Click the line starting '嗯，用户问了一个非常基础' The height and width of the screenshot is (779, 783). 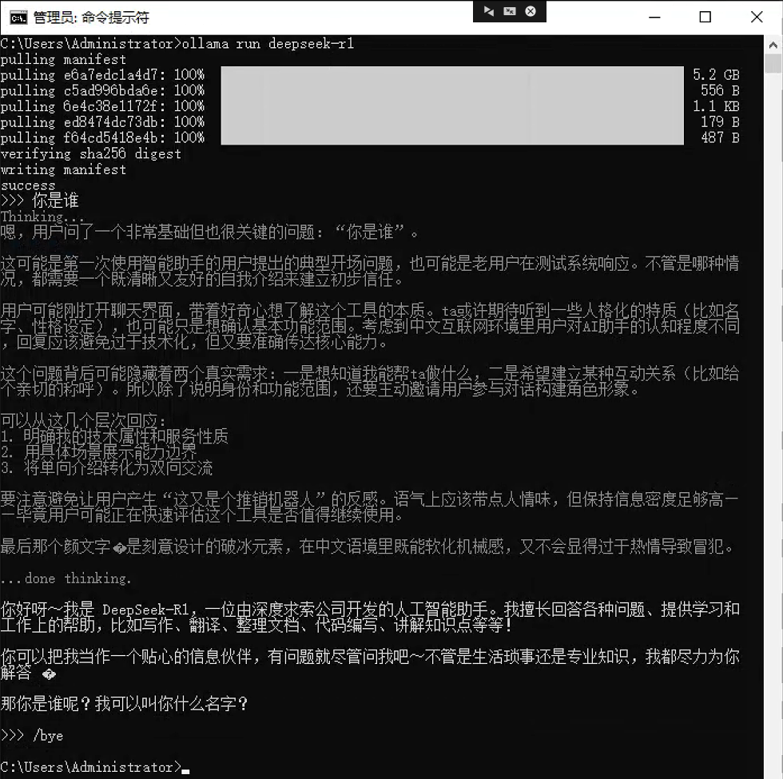[x=209, y=232]
